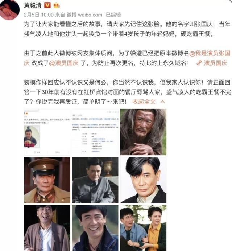This screenshot has width=232, height=251.
Task: Open the @演员国庆 mention link
Action: pos(64,63)
